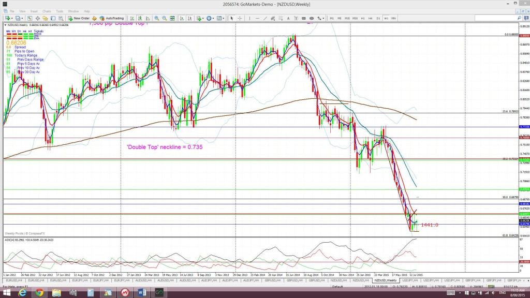Image resolution: width=530 pixels, height=298 pixels.
Task: Select the arrow cursor tool
Action: [231, 18]
